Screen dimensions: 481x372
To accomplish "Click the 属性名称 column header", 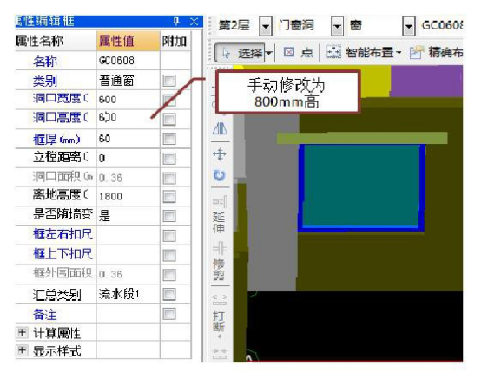I will tap(56, 41).
